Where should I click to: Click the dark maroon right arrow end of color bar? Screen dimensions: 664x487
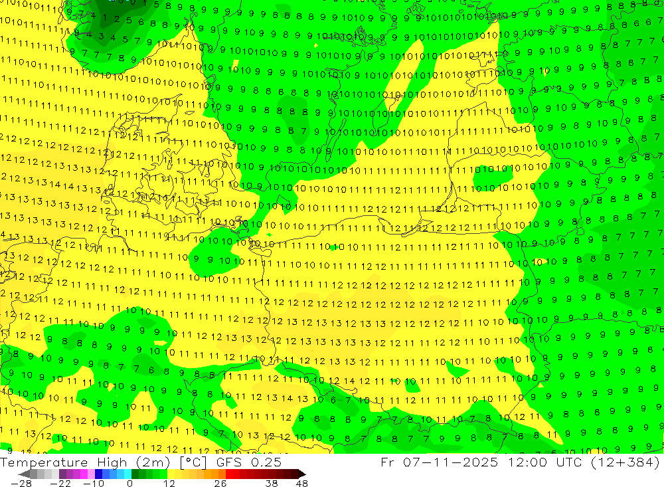(301, 474)
